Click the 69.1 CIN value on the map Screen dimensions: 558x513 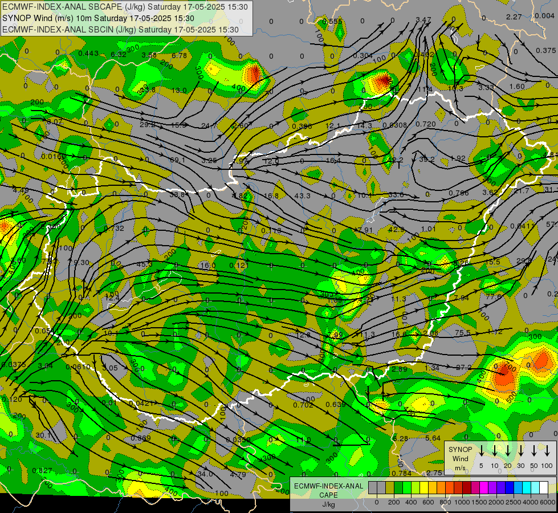177,160
